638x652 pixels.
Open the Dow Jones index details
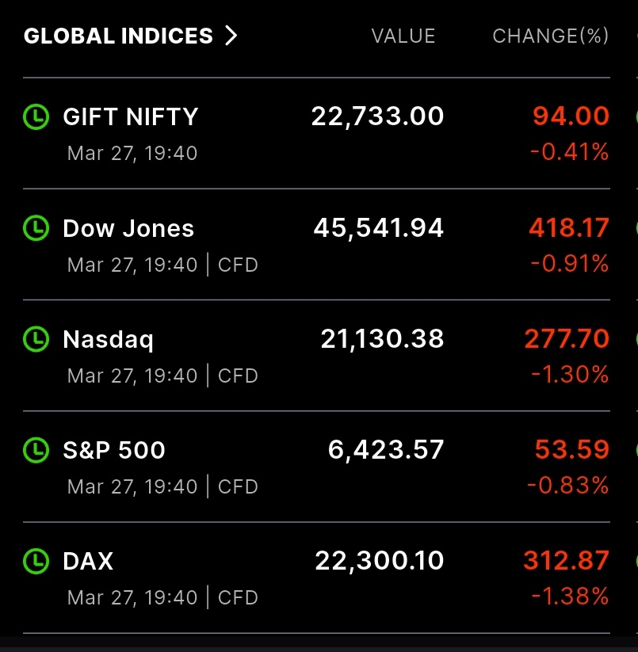[x=128, y=228]
